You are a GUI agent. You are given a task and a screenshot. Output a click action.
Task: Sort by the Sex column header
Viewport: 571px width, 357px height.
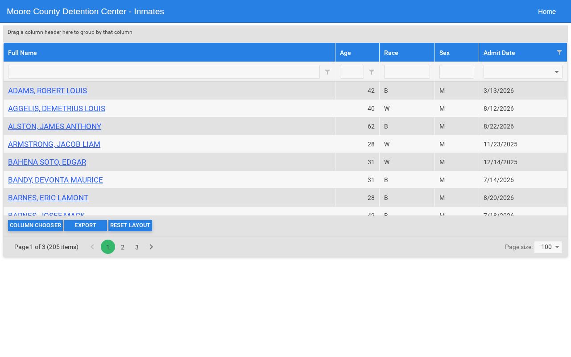[457, 53]
